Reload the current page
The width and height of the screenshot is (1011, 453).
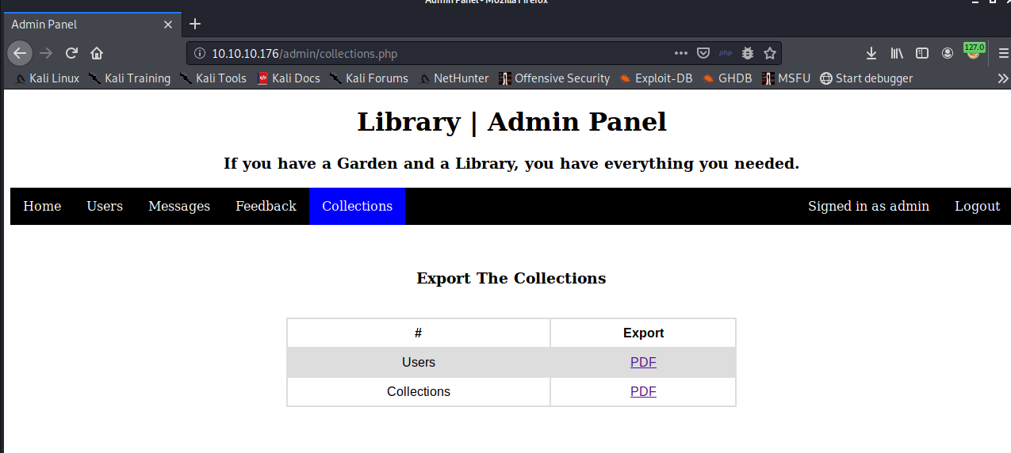pyautogui.click(x=71, y=53)
